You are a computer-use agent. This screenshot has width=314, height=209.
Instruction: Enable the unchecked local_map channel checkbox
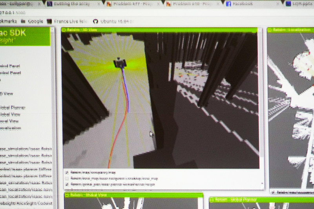pyautogui.click(x=67, y=178)
